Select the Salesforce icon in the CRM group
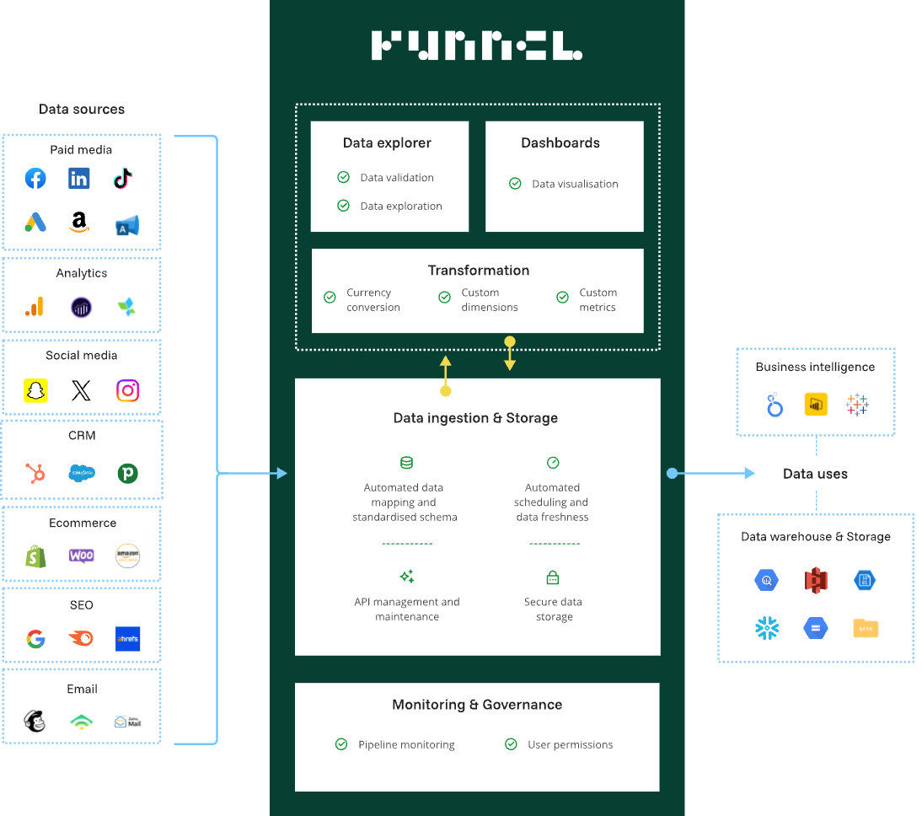 pyautogui.click(x=81, y=473)
